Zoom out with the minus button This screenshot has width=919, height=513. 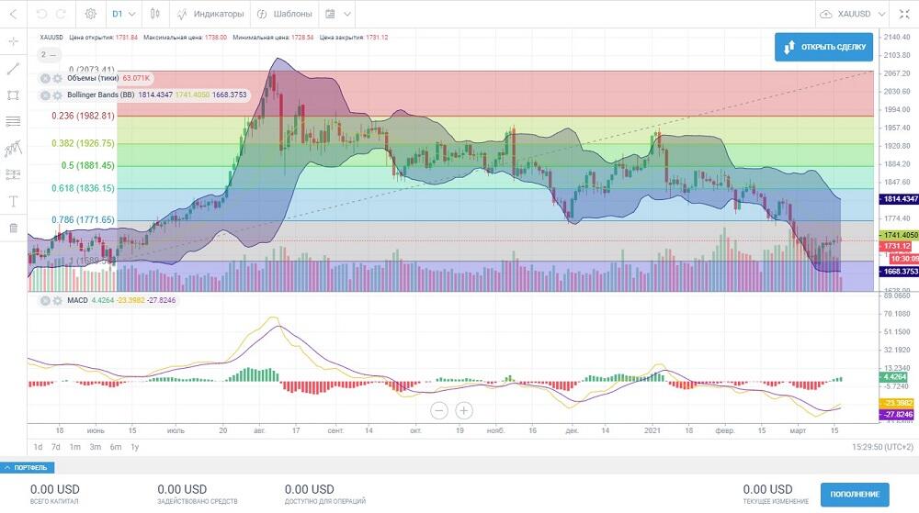point(439,410)
